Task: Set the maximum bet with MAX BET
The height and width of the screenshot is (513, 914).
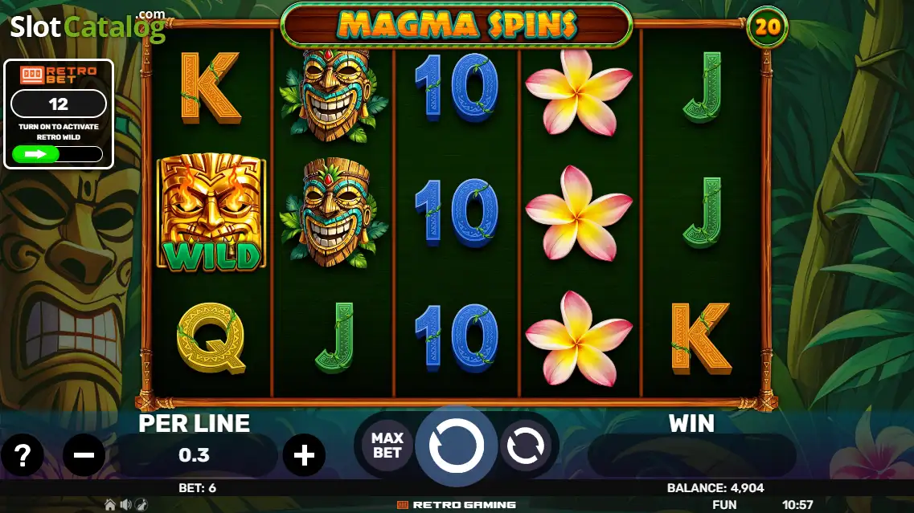Action: [x=387, y=446]
